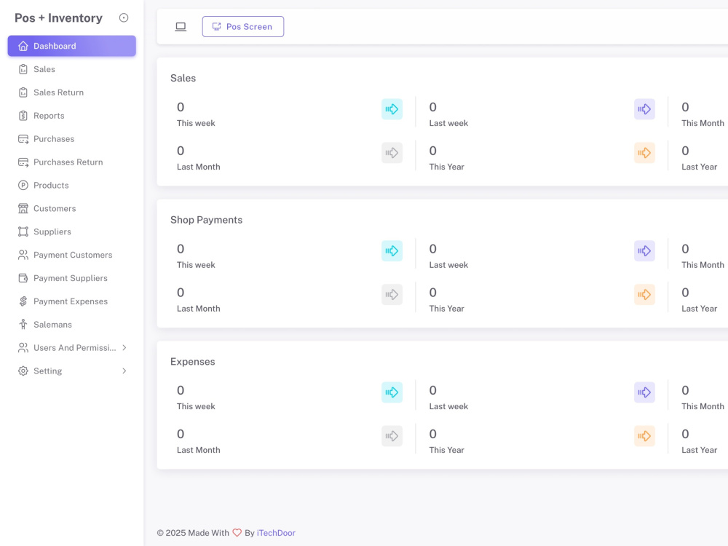Click the Salemans person icon
This screenshot has width=728, height=546.
click(x=23, y=325)
